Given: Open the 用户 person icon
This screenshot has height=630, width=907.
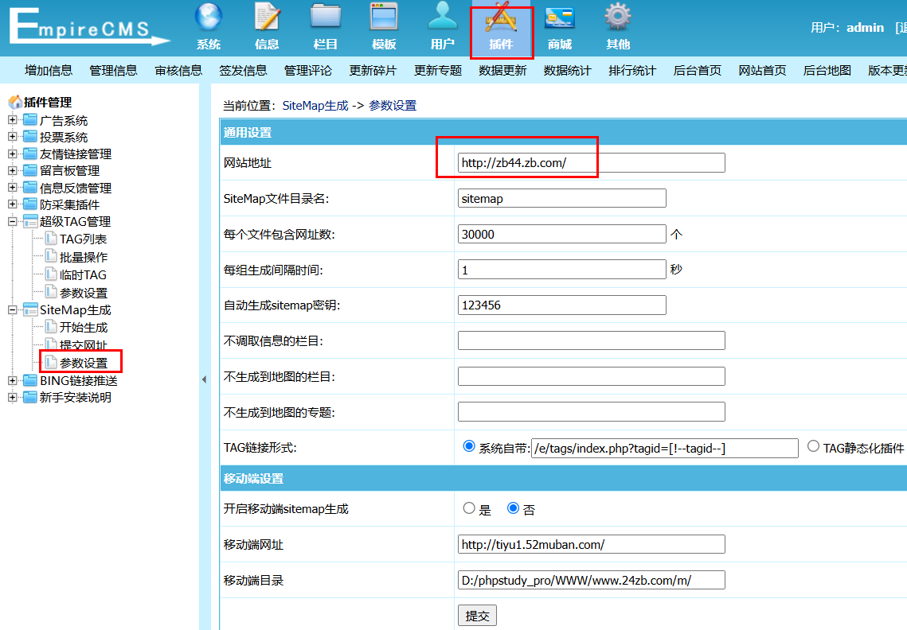Looking at the screenshot, I should [442, 17].
